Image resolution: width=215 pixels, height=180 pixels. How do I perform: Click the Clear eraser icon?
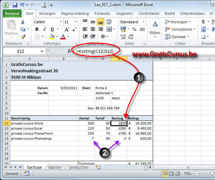click(204, 37)
